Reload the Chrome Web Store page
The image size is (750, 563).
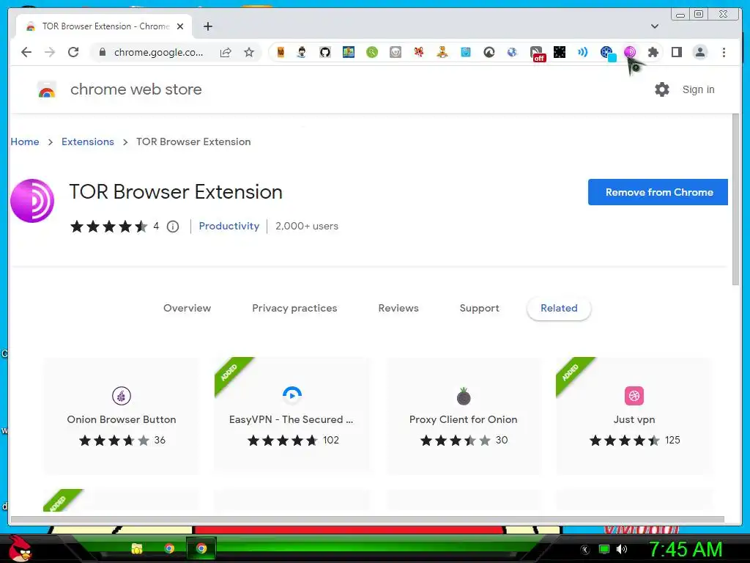(73, 52)
